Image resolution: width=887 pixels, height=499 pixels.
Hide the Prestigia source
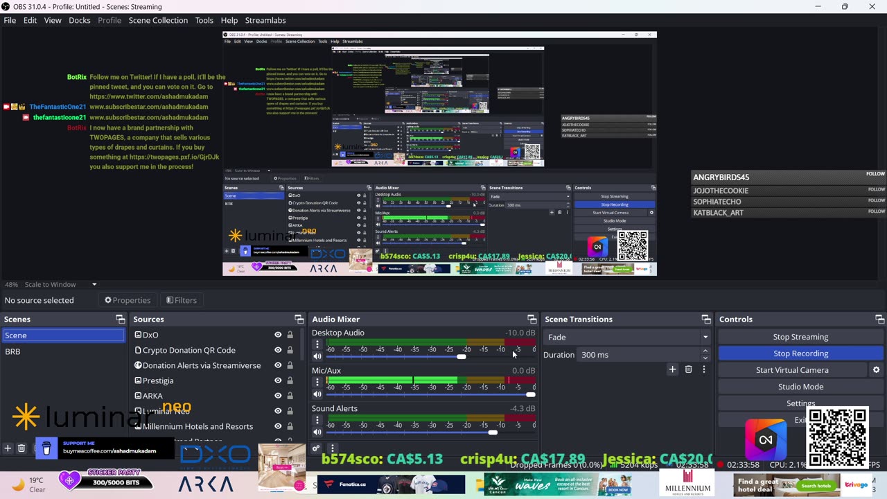278,380
